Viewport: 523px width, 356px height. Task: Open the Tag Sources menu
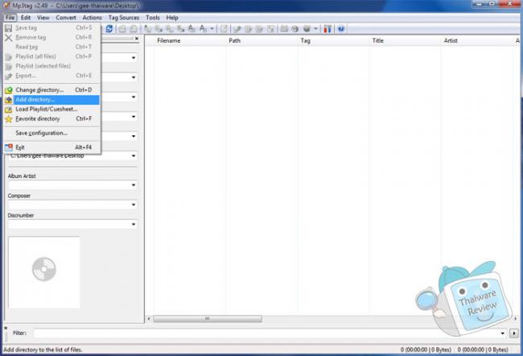coord(124,18)
